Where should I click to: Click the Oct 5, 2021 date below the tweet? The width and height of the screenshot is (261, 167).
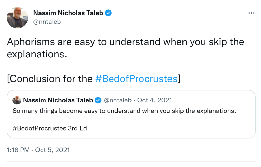(x=52, y=150)
